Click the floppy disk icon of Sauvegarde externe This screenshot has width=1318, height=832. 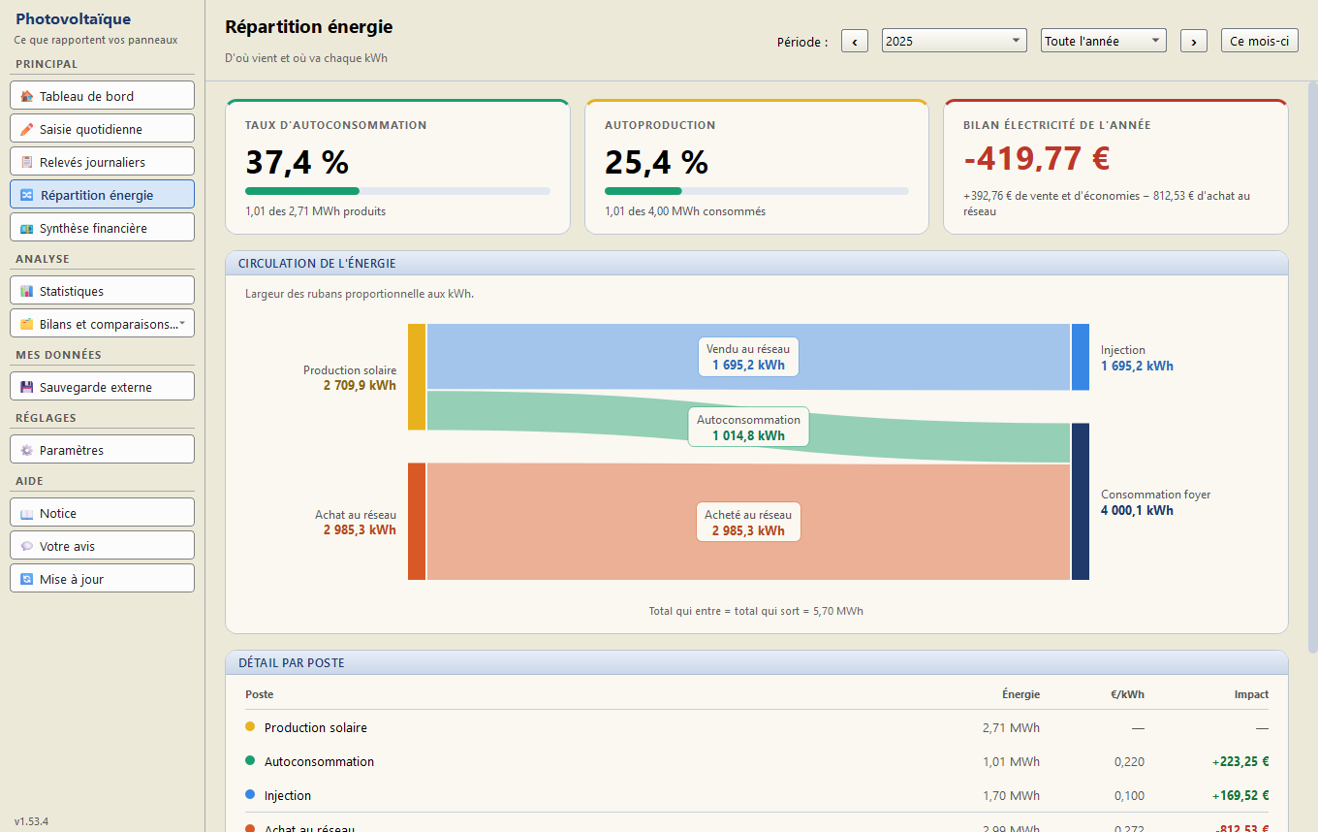[27, 387]
